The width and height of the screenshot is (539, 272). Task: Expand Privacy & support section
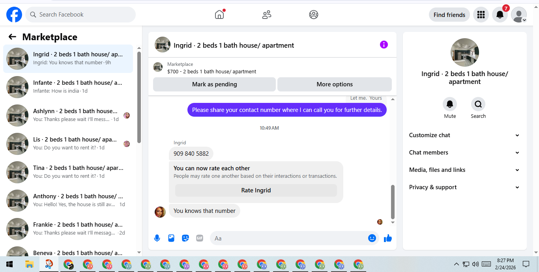[x=464, y=187]
